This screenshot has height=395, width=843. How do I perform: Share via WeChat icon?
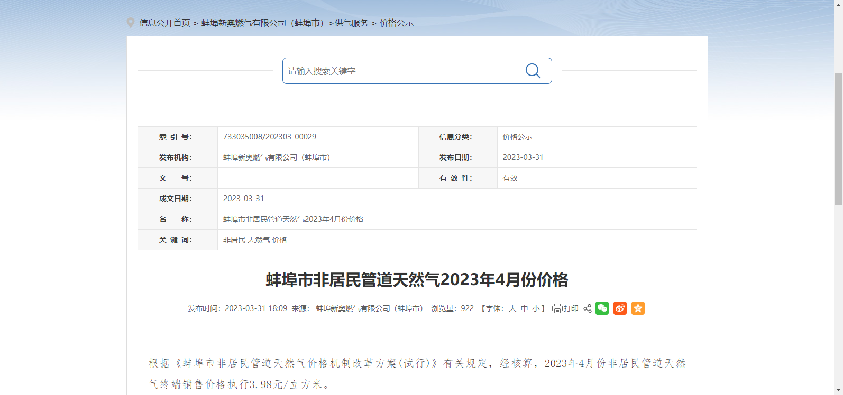pos(602,308)
